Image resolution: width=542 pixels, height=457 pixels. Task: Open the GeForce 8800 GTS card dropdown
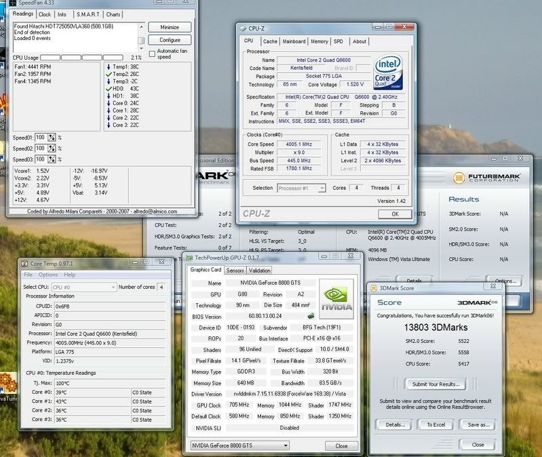(286, 445)
